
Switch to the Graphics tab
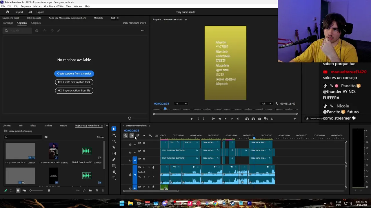coord(36,23)
